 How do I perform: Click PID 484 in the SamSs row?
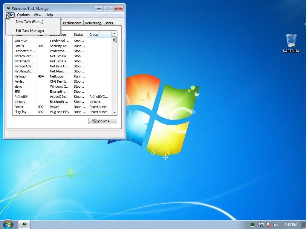click(x=41, y=46)
